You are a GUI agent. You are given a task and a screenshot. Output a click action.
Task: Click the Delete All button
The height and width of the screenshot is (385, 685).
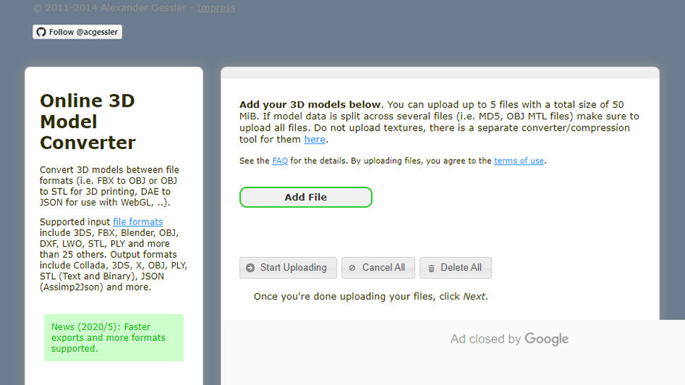point(455,268)
